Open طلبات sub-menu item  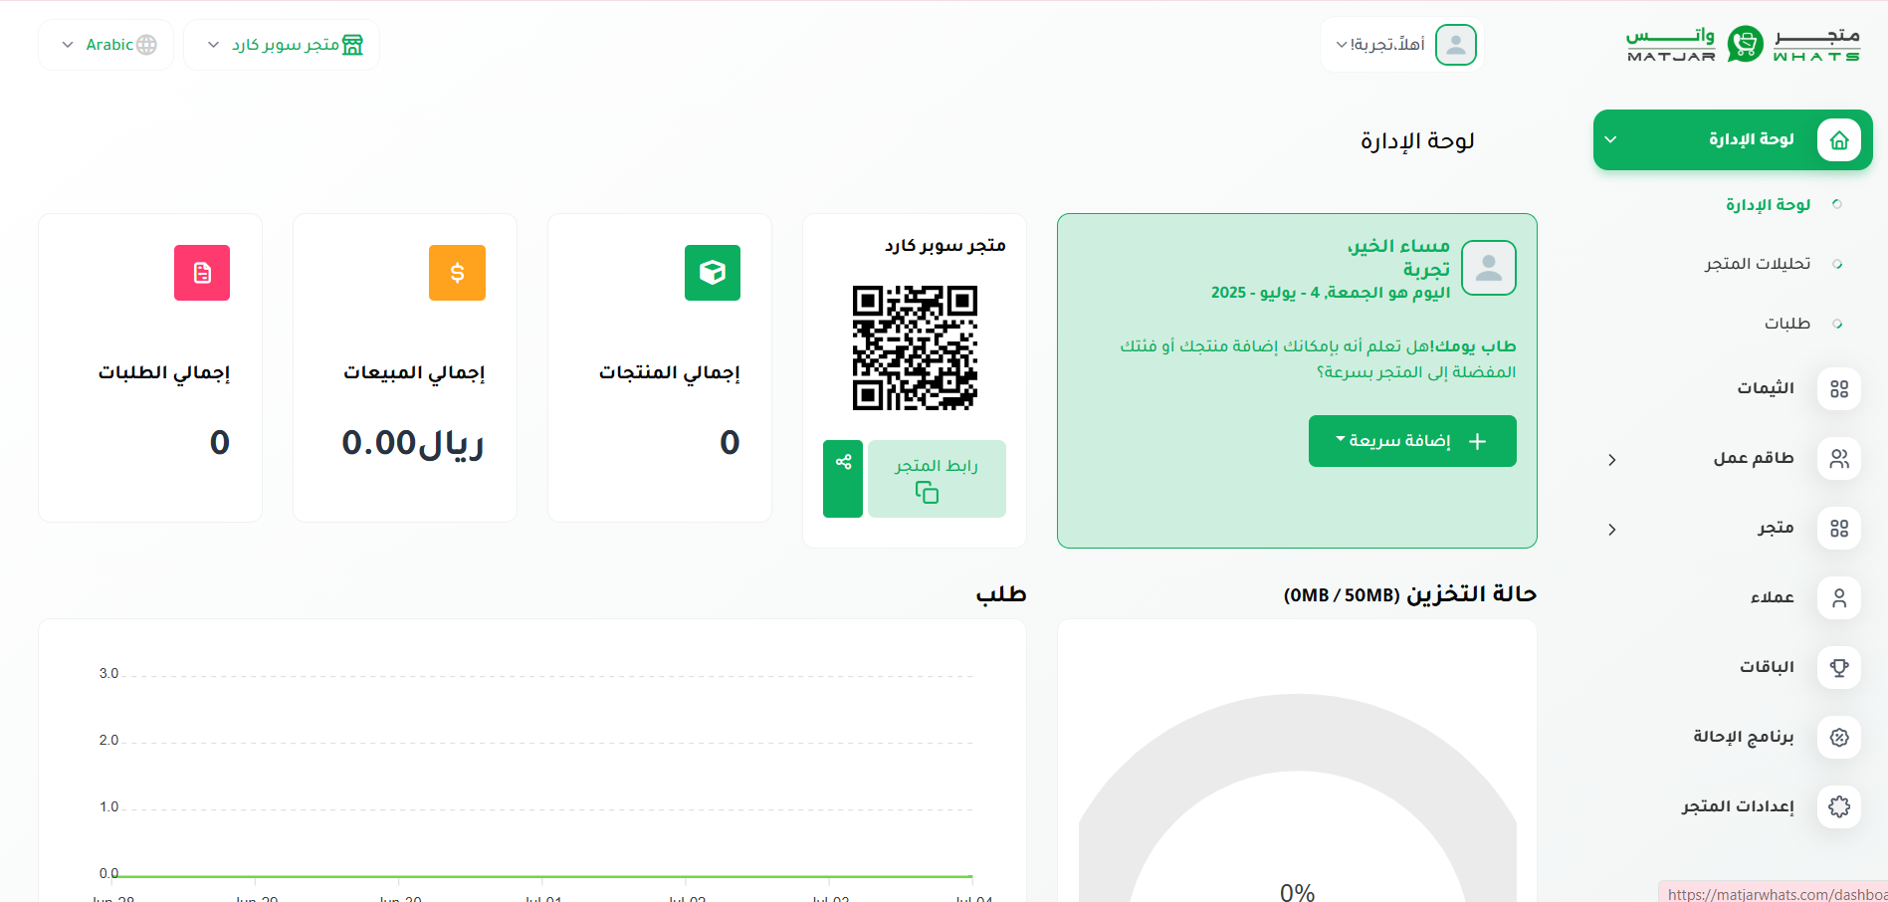click(x=1787, y=324)
